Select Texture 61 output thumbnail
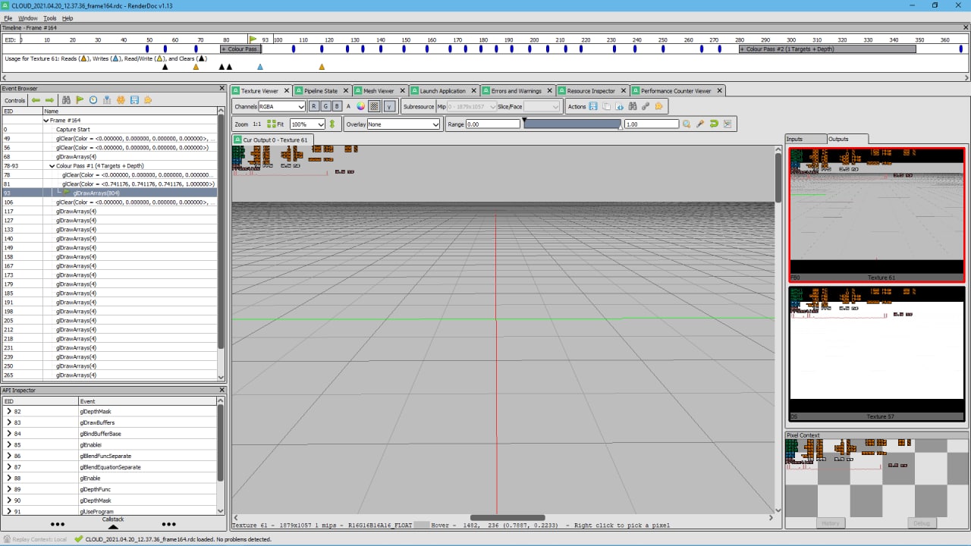This screenshot has height=546, width=971. pos(877,214)
